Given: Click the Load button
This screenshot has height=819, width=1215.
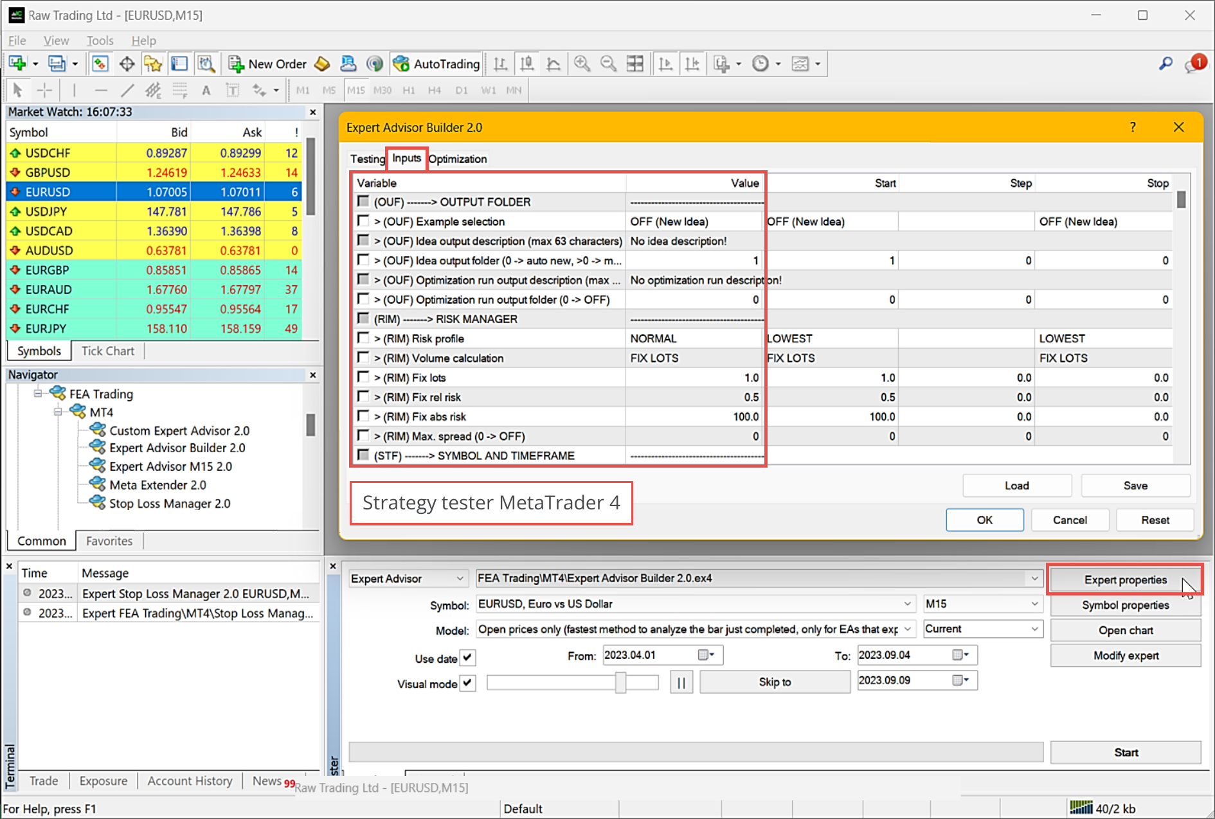Looking at the screenshot, I should (x=1016, y=486).
